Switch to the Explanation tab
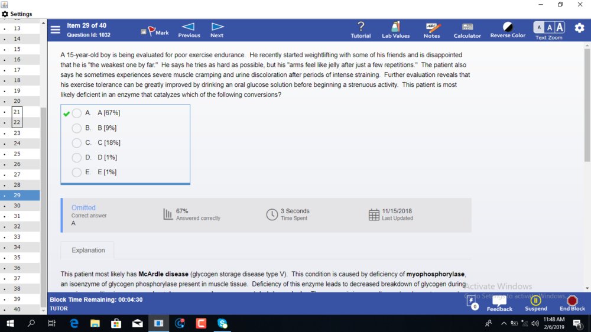591x332 pixels. pos(88,250)
